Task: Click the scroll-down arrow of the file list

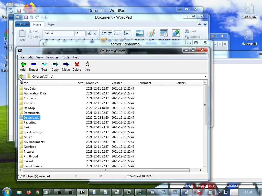Action: 205,166
